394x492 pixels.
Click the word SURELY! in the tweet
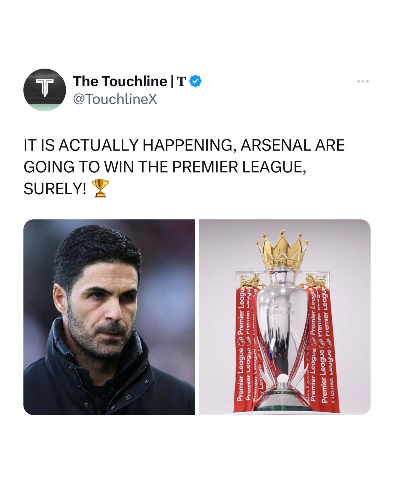[x=55, y=189]
